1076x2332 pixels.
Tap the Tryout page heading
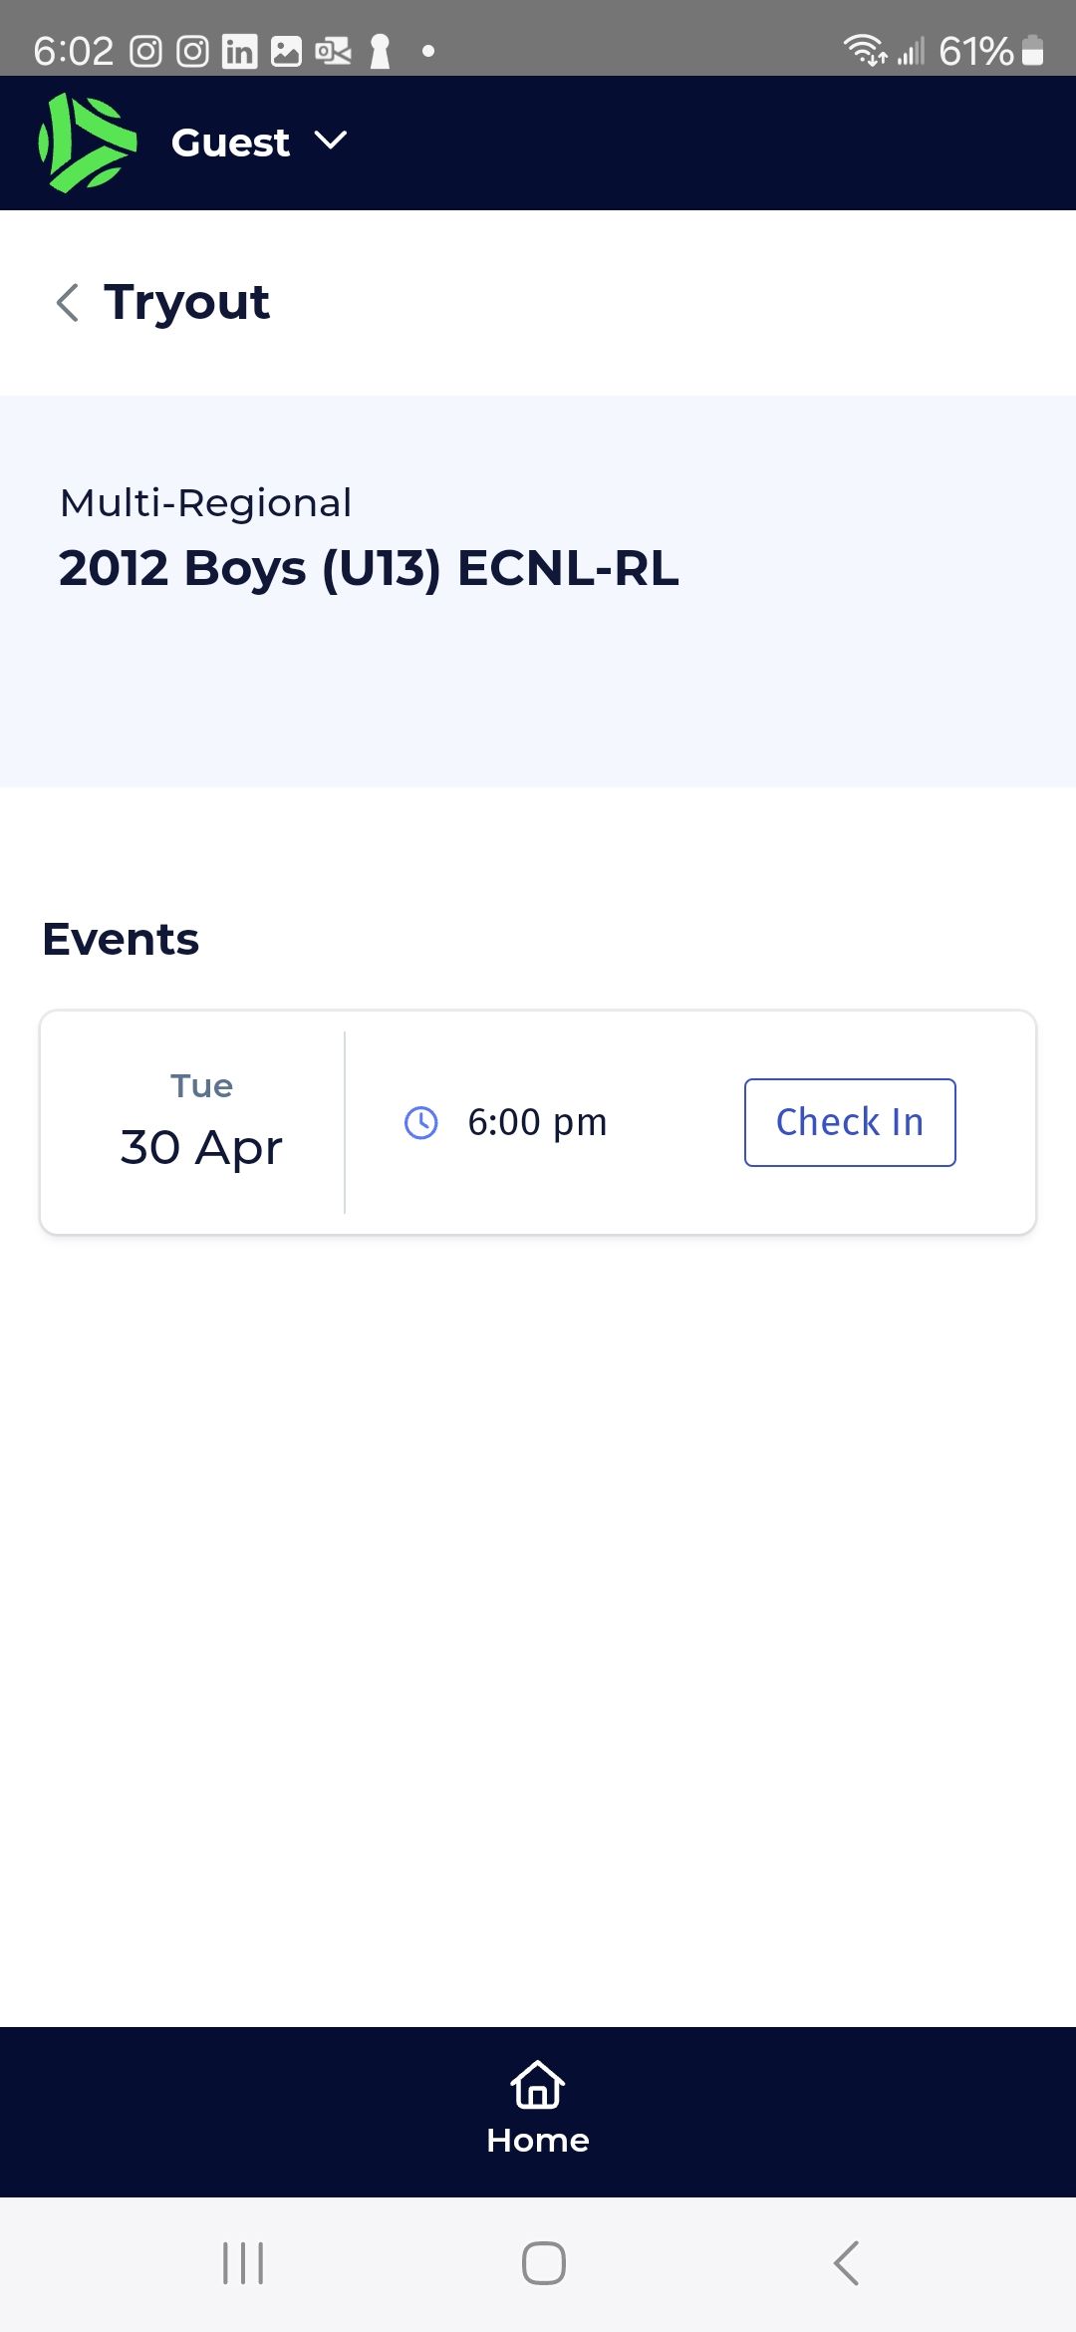pyautogui.click(x=187, y=302)
